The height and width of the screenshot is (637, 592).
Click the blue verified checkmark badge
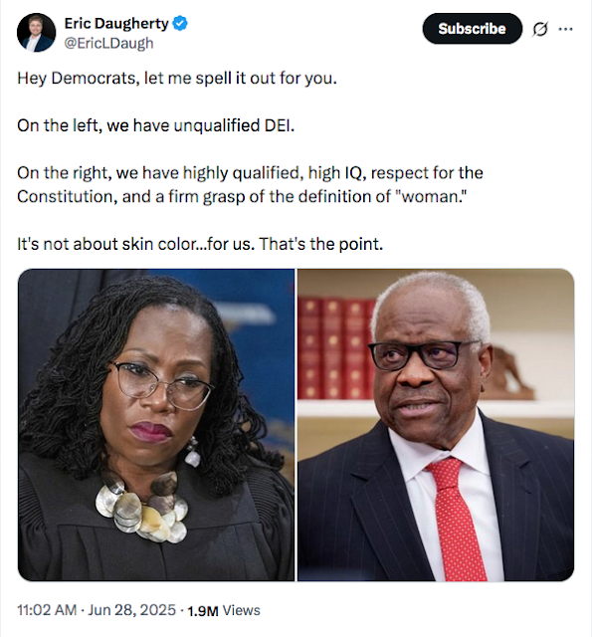click(180, 24)
